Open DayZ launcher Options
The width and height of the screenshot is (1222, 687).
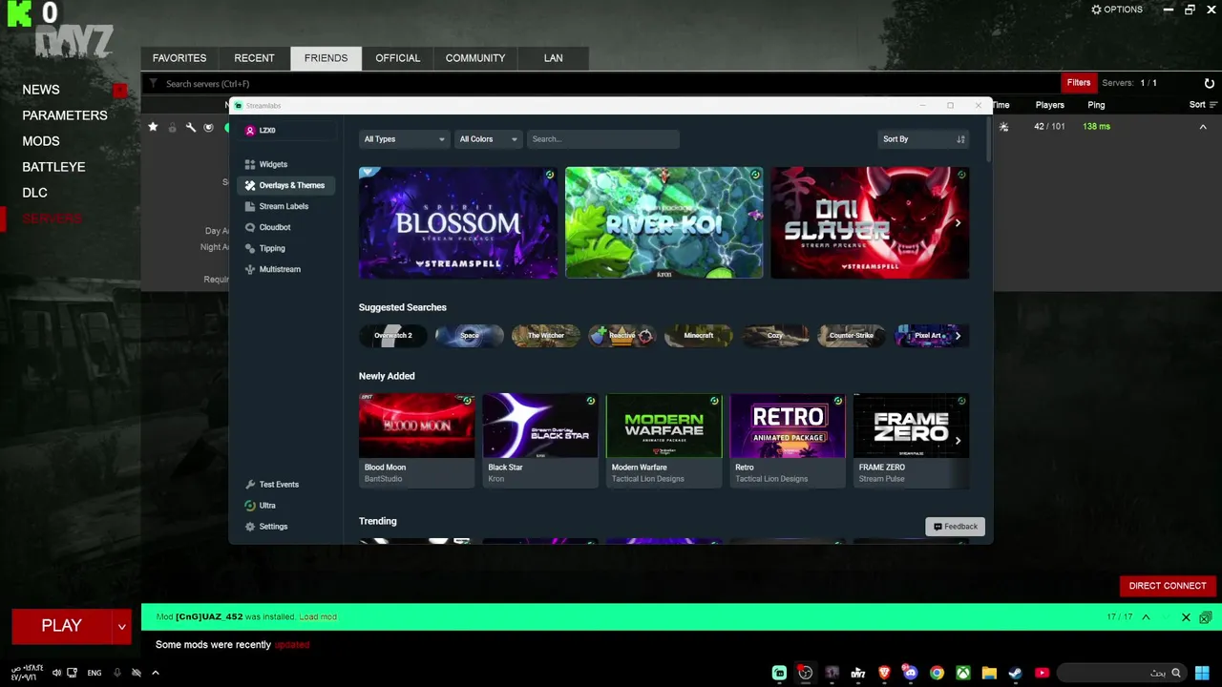click(x=1117, y=10)
